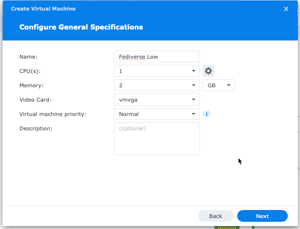This screenshot has width=300, height=229.
Task: Click the "Description:" label text
Action: pos(36,128)
